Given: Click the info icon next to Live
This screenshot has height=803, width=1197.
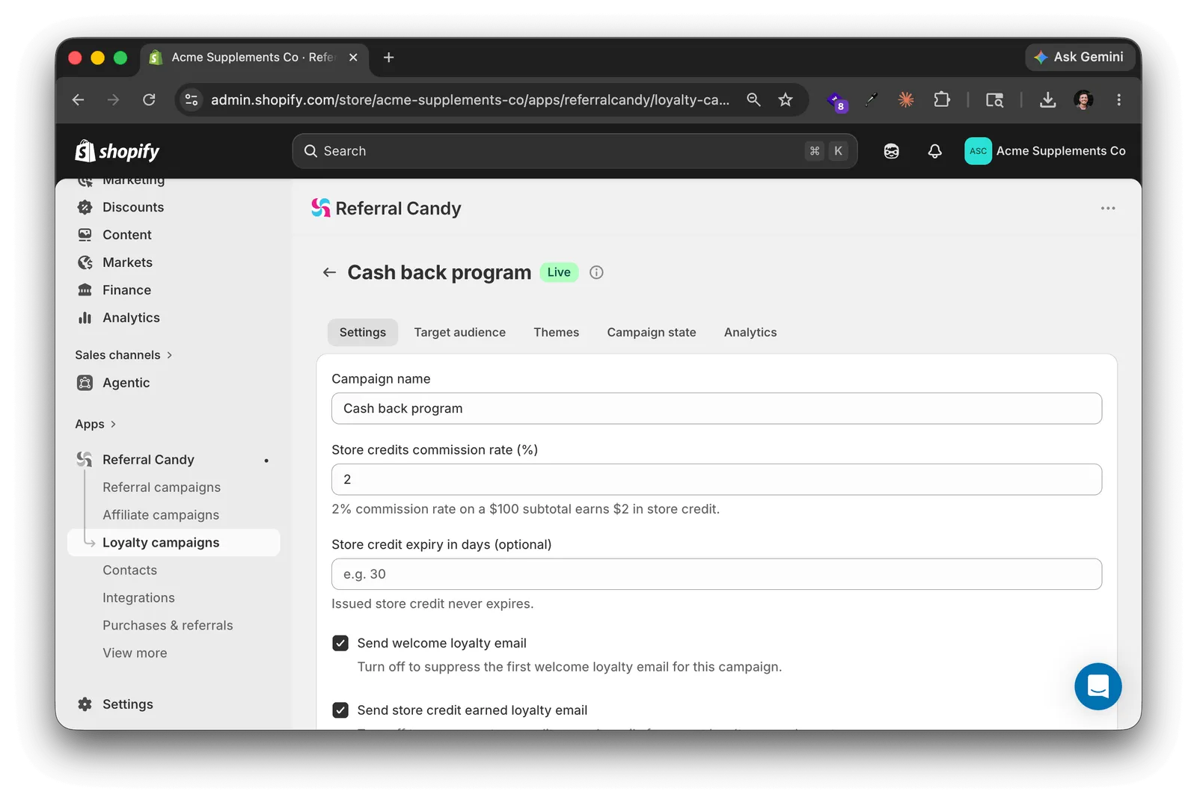Looking at the screenshot, I should pyautogui.click(x=596, y=272).
